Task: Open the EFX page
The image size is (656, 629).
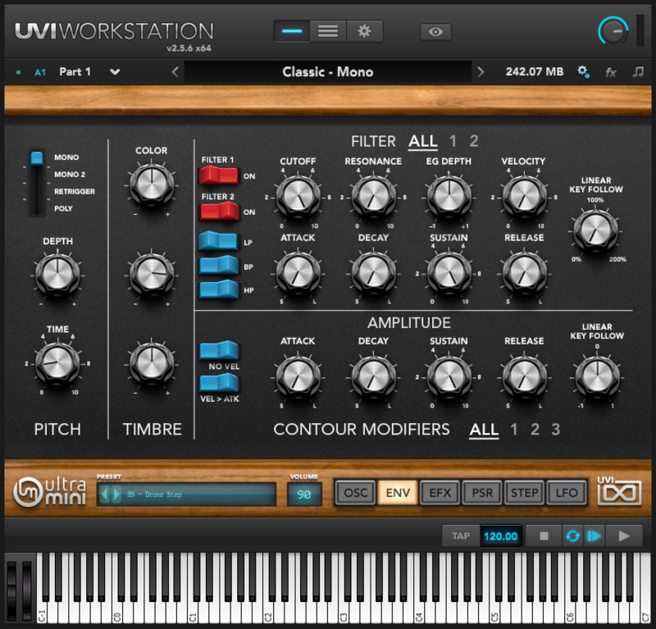Action: pyautogui.click(x=440, y=493)
